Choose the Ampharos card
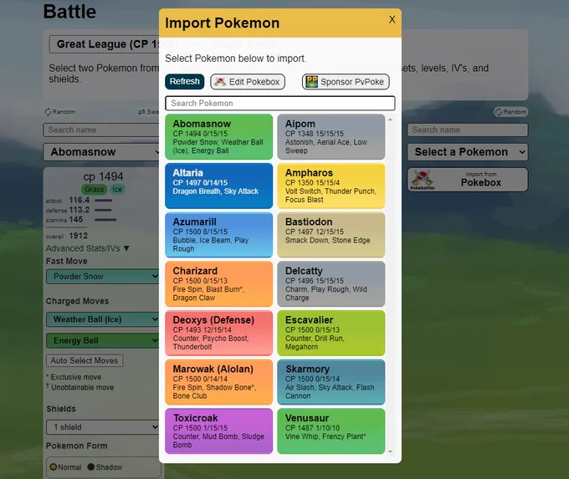This screenshot has height=479, width=569. pyautogui.click(x=331, y=186)
